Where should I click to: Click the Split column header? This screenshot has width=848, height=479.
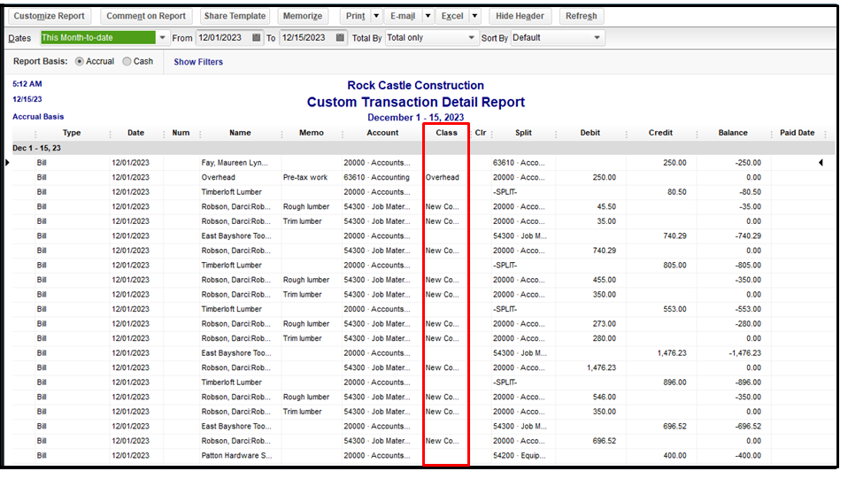point(523,133)
